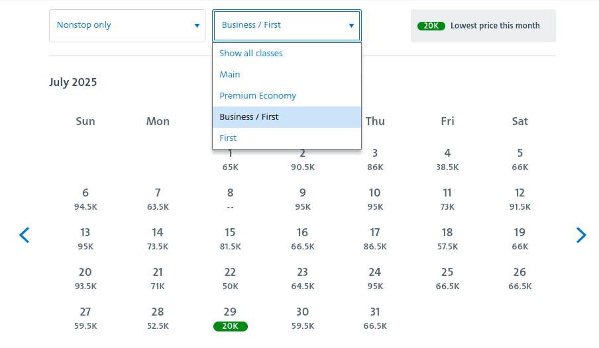Pick Premium Economy from the list

tap(258, 96)
